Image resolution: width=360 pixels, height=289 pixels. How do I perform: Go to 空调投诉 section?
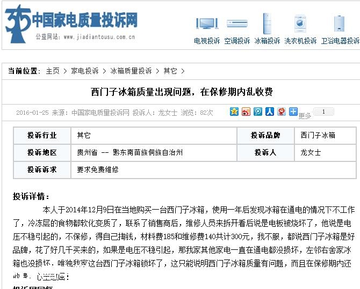(237, 41)
